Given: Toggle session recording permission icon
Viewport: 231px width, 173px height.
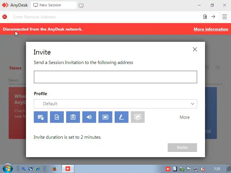Looking at the screenshot, I should click(105, 117).
